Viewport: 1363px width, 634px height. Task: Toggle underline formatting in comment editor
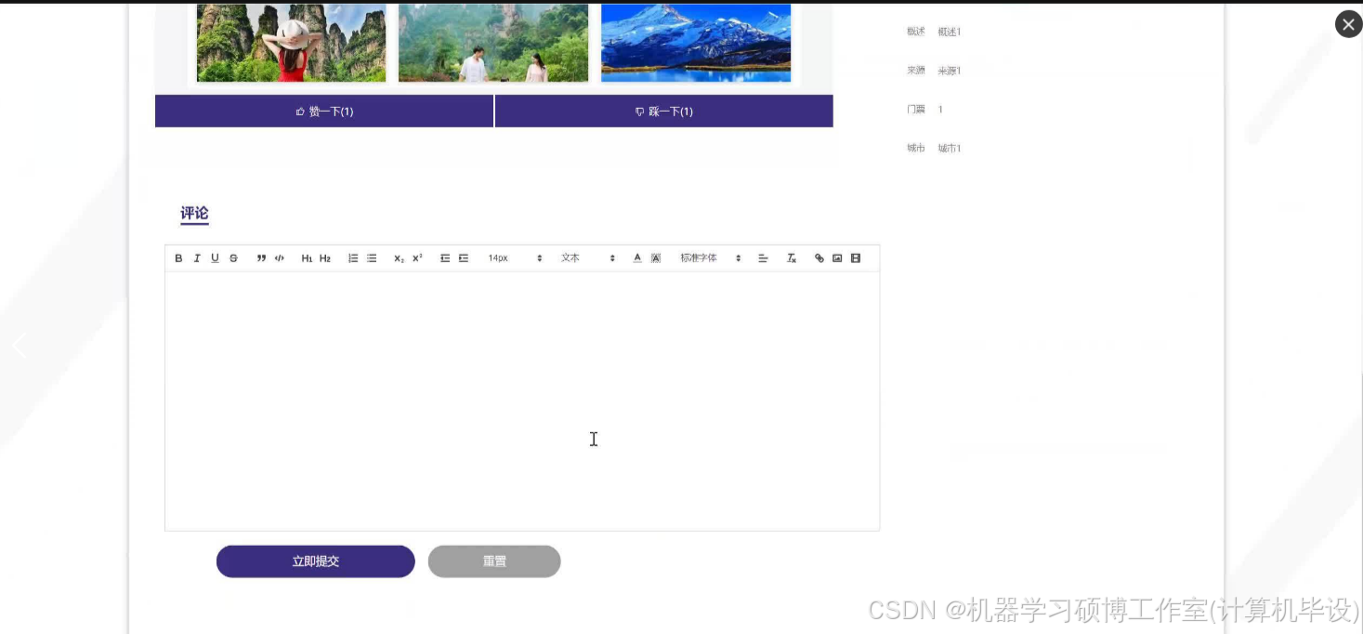click(215, 258)
